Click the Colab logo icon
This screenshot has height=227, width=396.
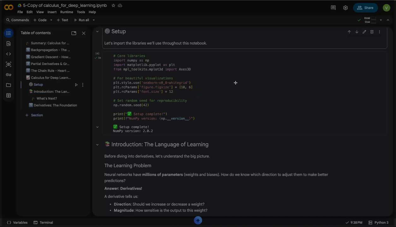pos(9,8)
